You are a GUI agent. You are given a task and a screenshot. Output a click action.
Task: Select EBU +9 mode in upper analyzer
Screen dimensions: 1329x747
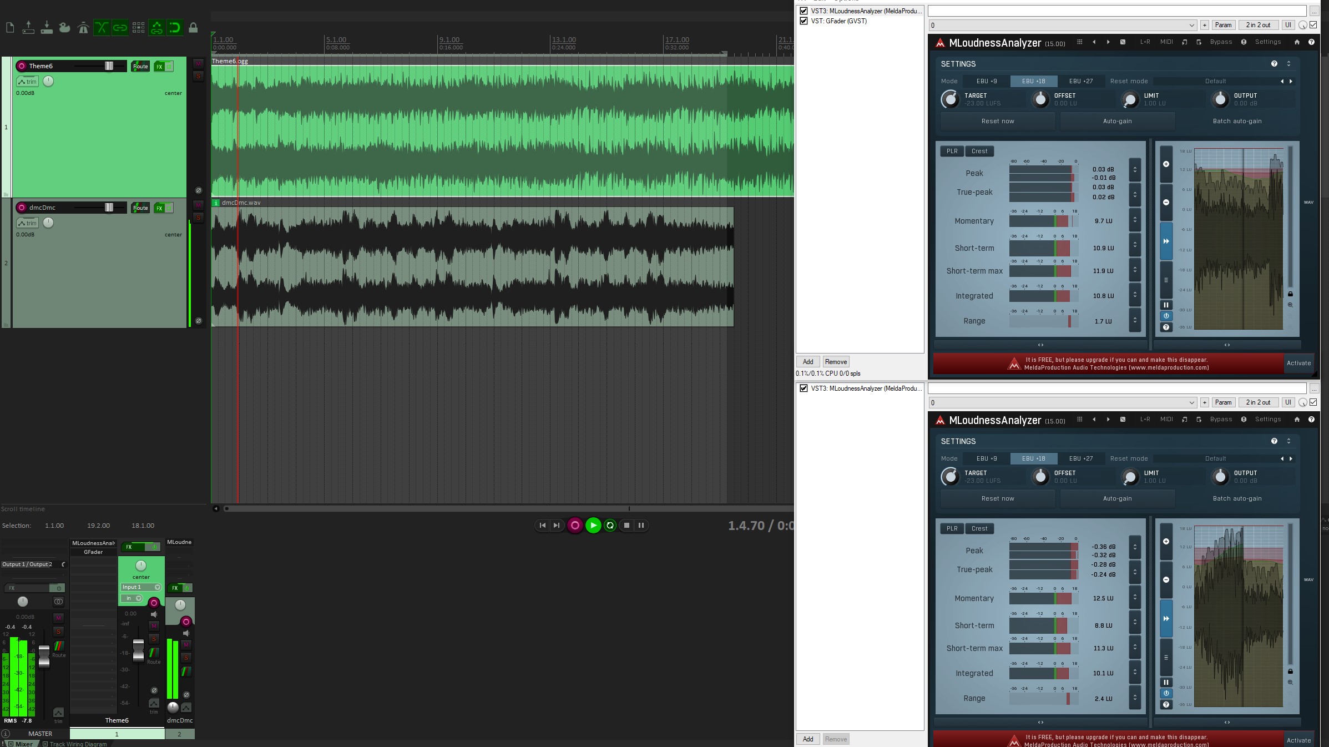pyautogui.click(x=987, y=81)
